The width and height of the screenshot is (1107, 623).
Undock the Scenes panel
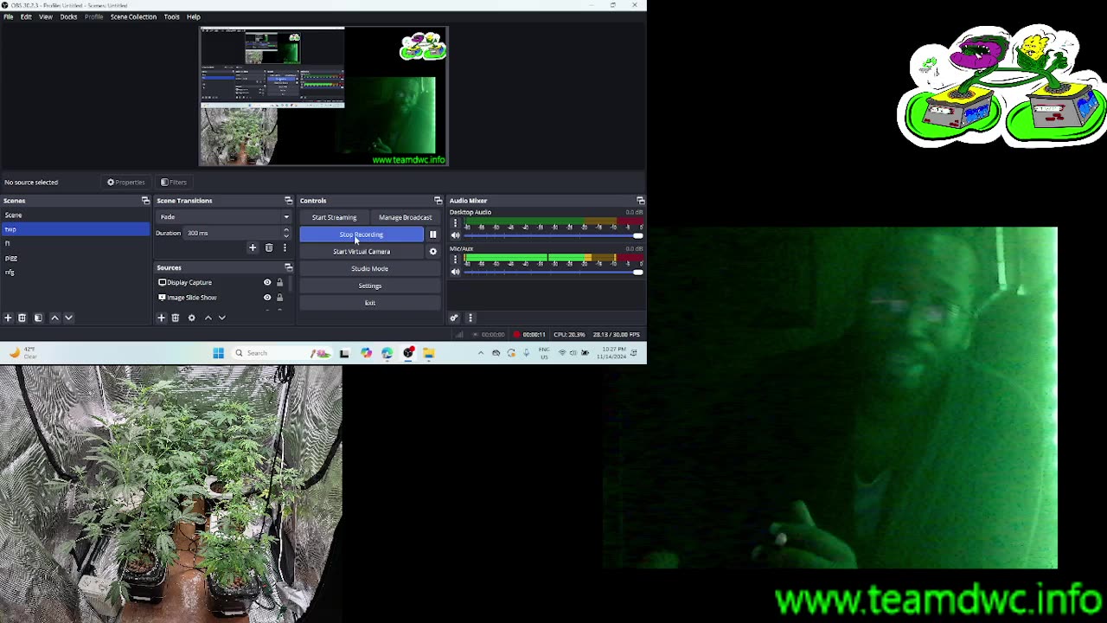(145, 201)
